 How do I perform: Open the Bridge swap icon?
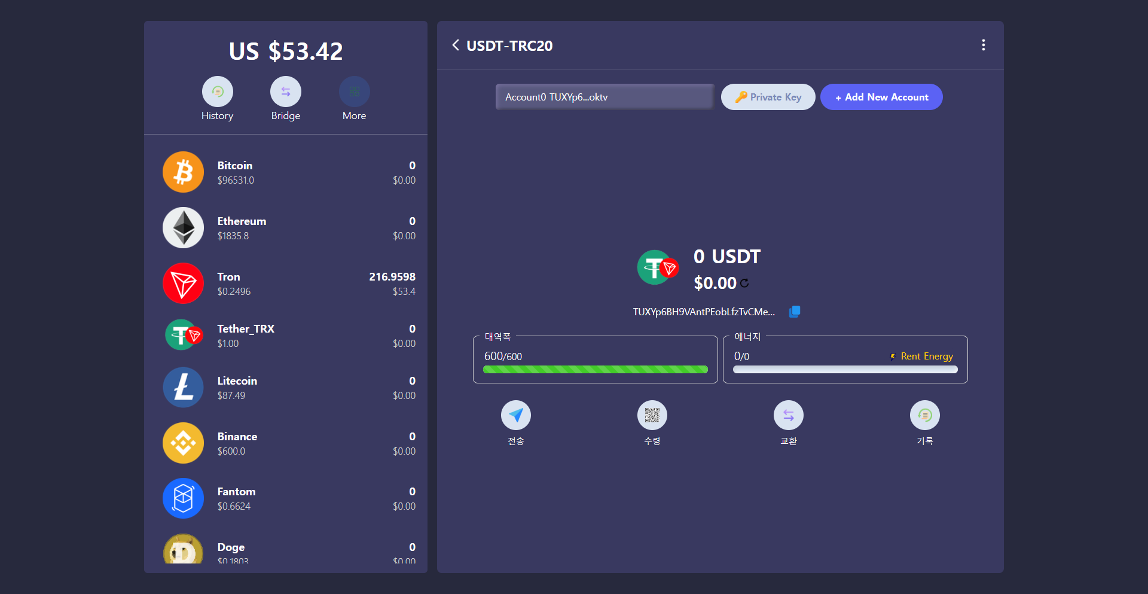[286, 92]
